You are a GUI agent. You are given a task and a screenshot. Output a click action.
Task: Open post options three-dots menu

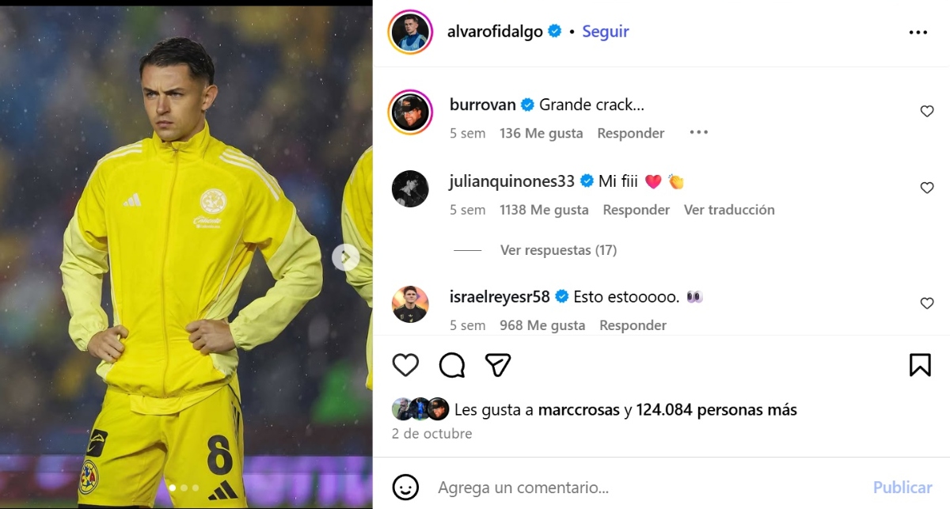click(918, 32)
